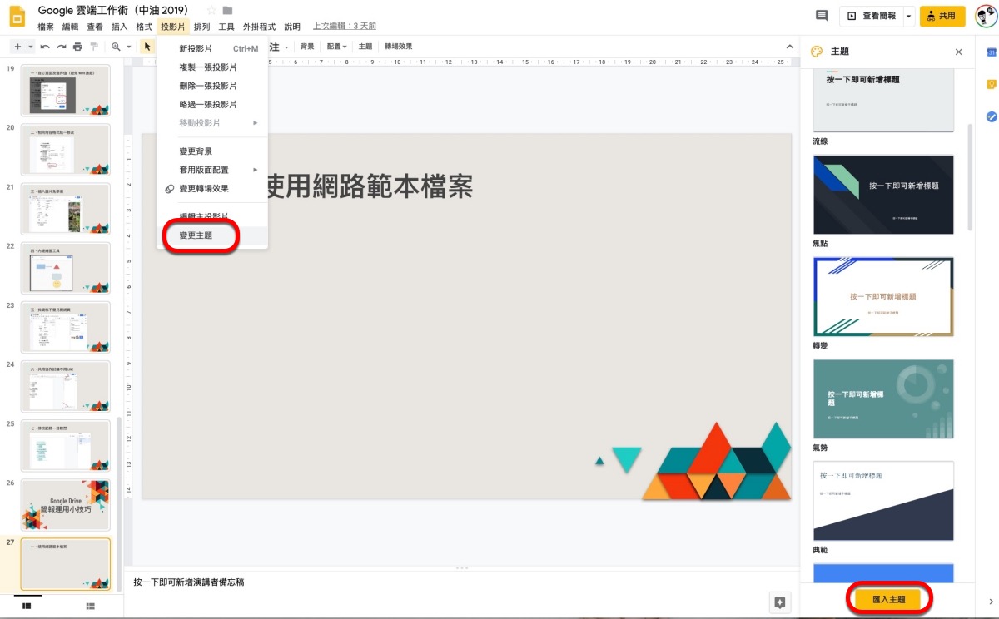Screen dimensions: 999x619
Task: Choose 變更轉場效果 menu item
Action: (212, 188)
